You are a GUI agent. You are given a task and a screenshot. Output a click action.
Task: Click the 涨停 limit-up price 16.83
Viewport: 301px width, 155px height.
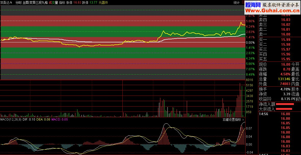coord(77,3)
